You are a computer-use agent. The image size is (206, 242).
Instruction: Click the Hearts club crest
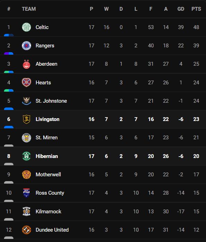coord(26,82)
